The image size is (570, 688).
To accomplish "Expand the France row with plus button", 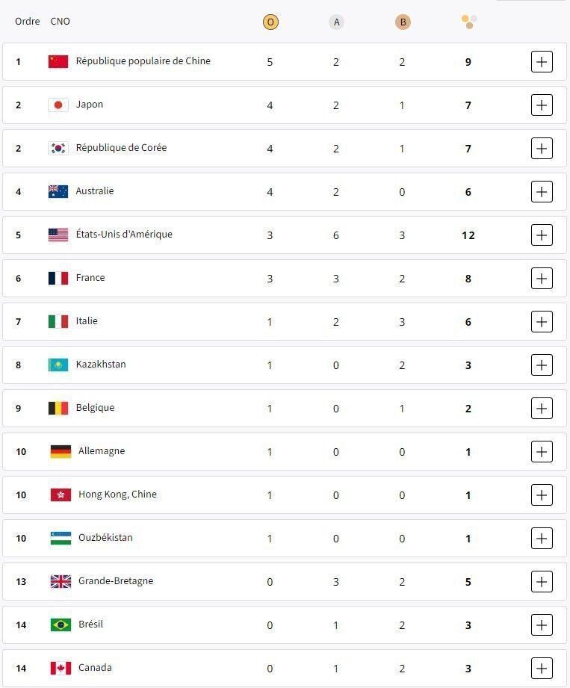I will pos(542,278).
